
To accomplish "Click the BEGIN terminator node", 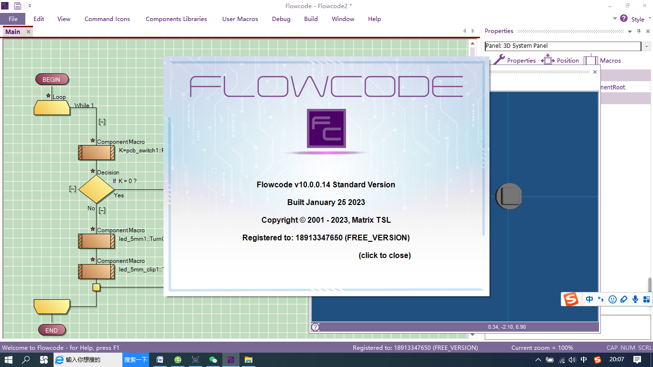I will pyautogui.click(x=52, y=79).
